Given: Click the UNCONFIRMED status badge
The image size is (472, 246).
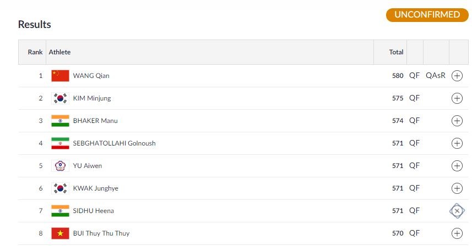Looking at the screenshot, I should [x=427, y=15].
